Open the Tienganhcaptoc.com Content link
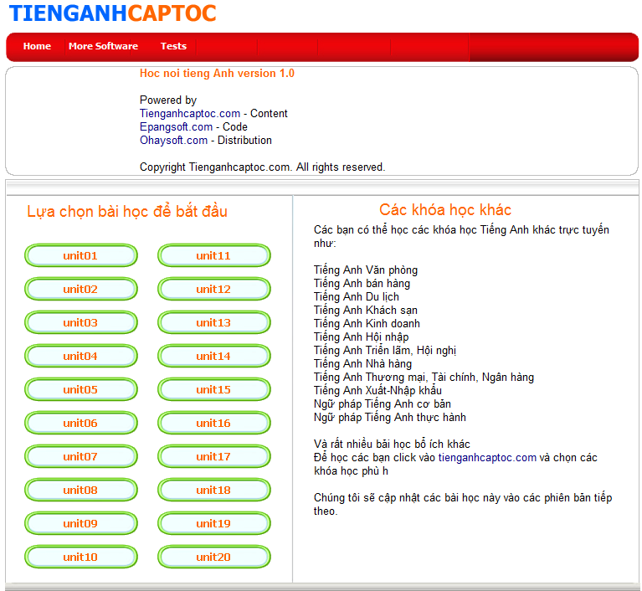 190,114
